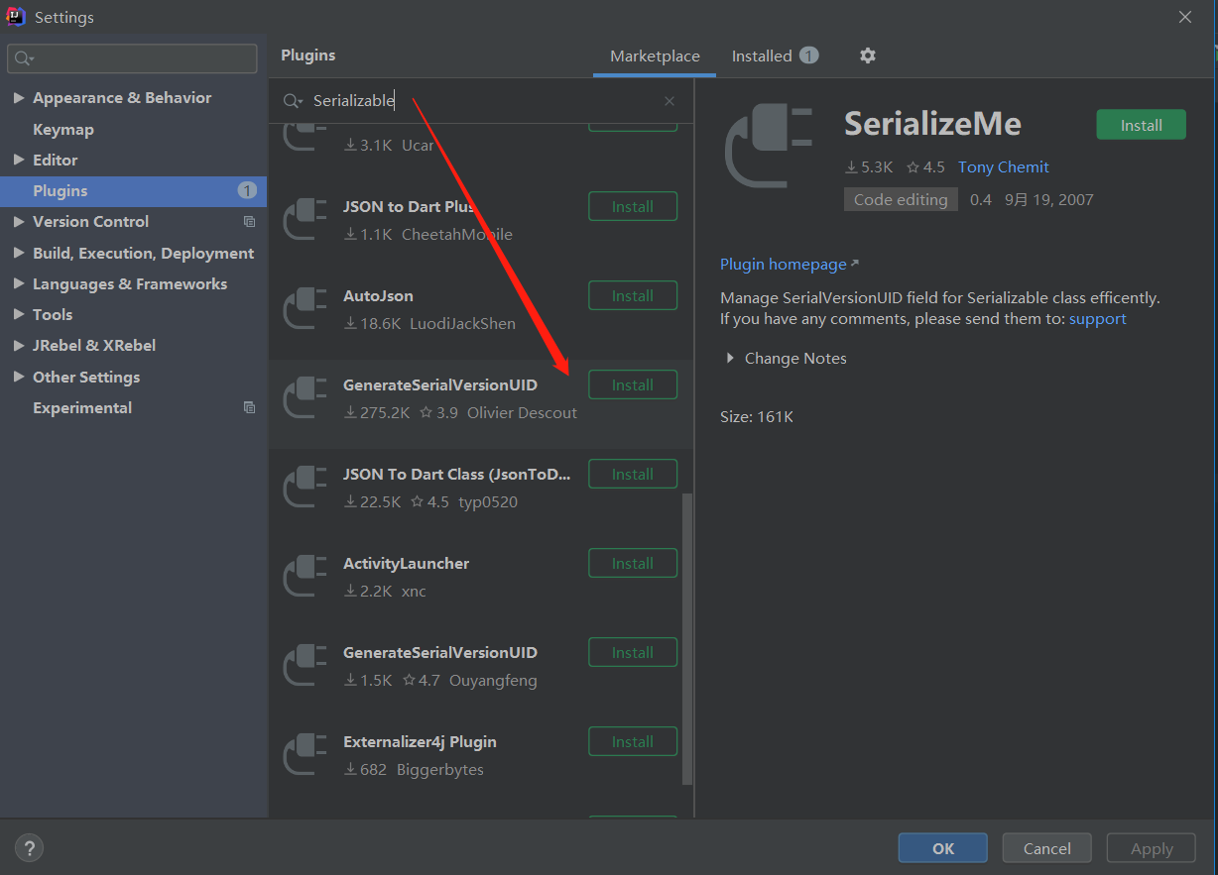
Task: Click the Installed tab count badge
Action: click(x=809, y=55)
